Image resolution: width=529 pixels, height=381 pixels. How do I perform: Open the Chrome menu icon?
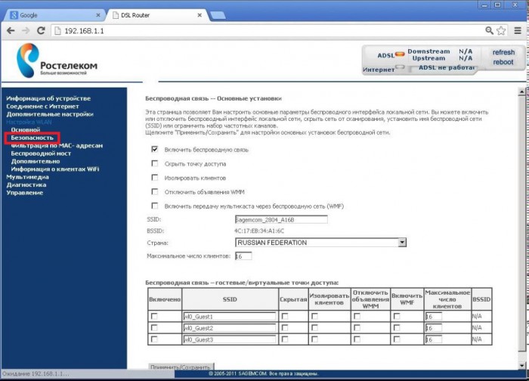[518, 30]
